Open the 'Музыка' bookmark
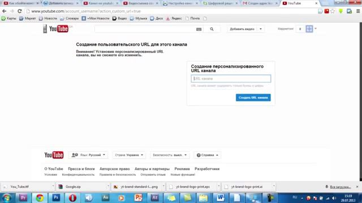Image resolution: width=362 pixels, height=203 pixels. pos(139,19)
